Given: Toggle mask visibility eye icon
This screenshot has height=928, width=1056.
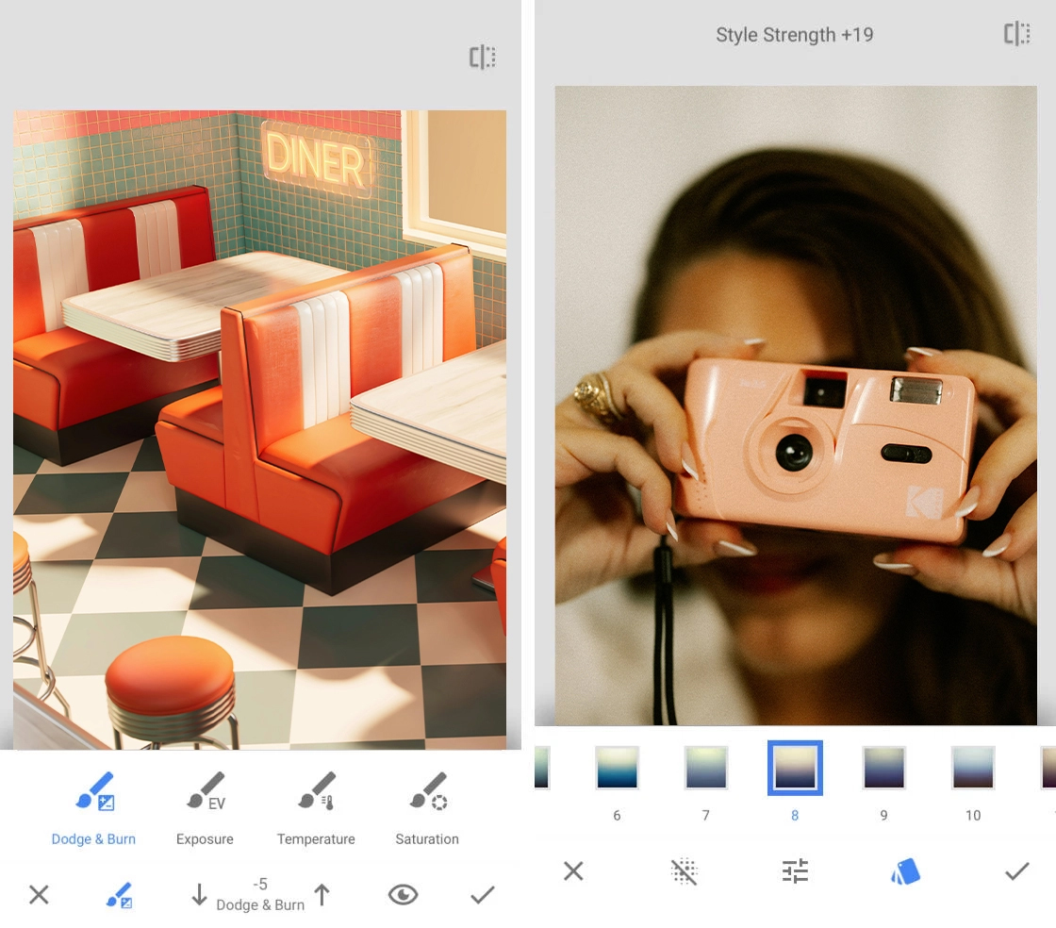Looking at the screenshot, I should [403, 895].
